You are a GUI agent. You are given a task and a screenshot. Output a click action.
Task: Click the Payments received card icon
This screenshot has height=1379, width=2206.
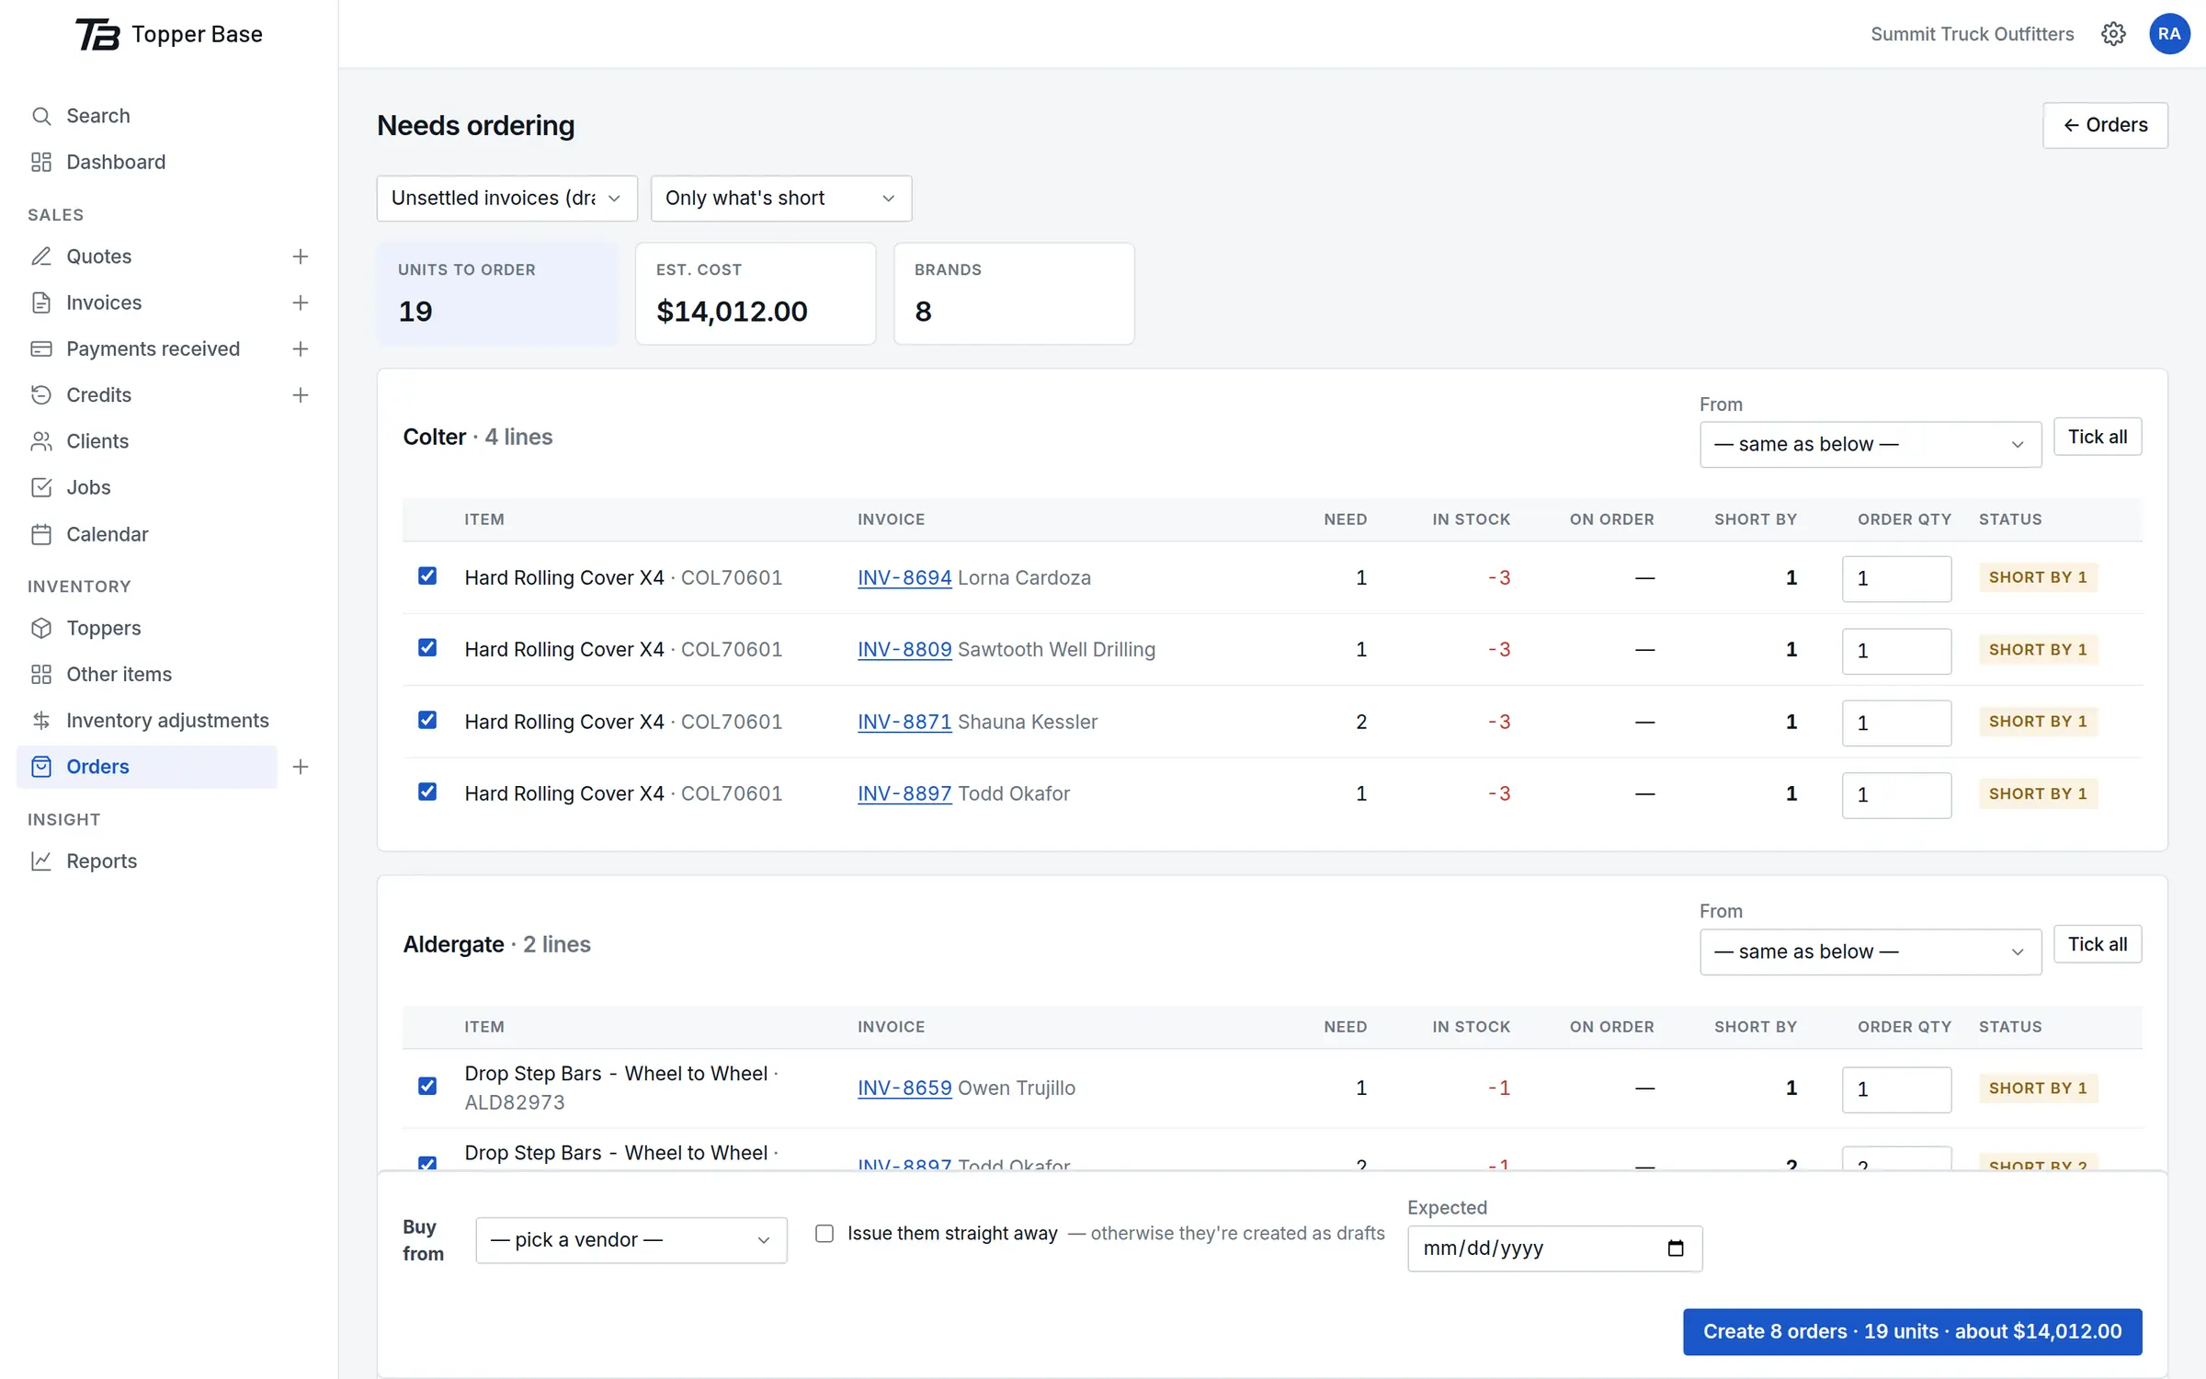click(x=41, y=348)
